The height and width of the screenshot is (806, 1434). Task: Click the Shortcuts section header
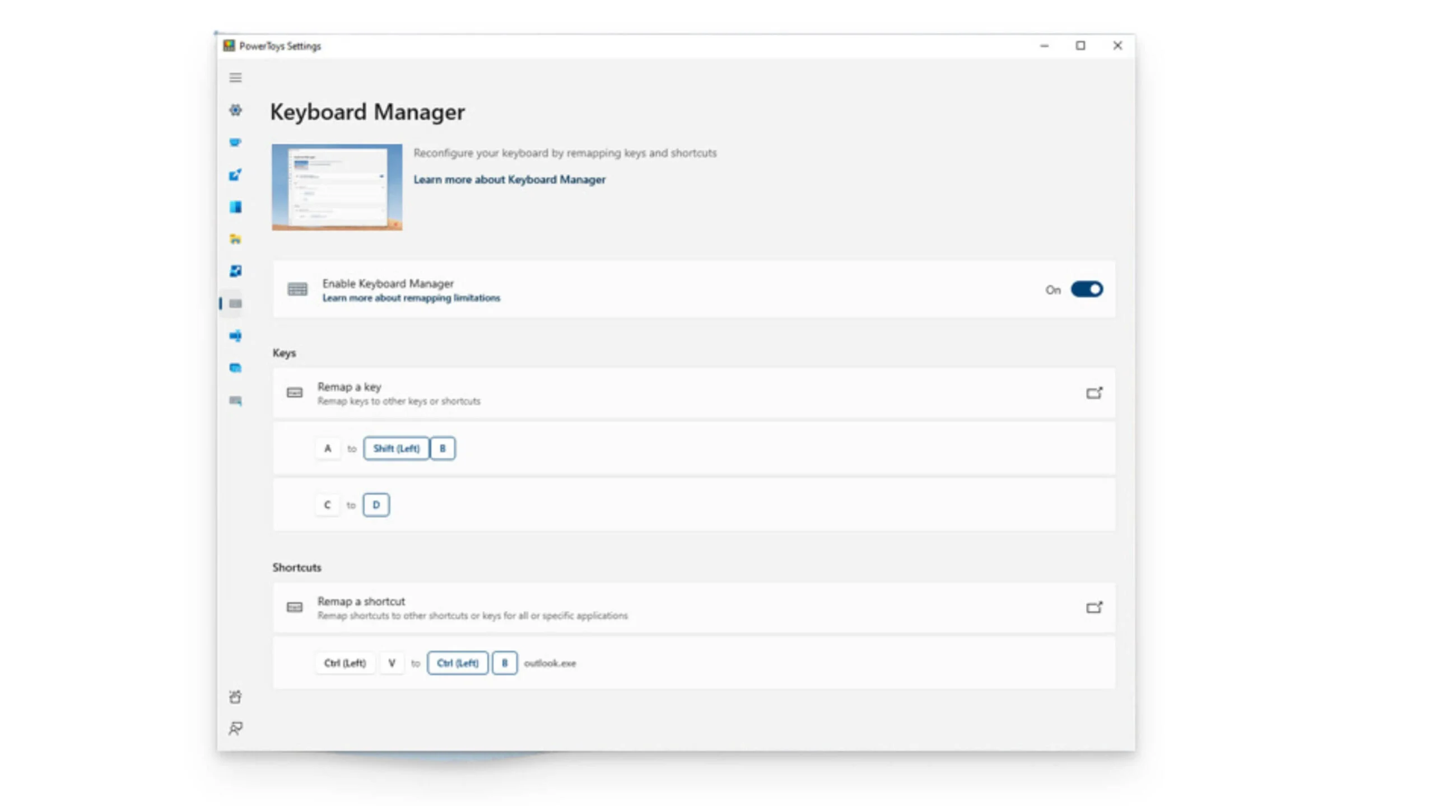pos(297,568)
